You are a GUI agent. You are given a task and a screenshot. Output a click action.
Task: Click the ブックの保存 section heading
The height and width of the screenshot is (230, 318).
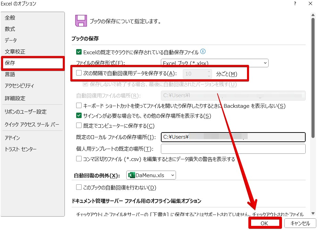click(85, 38)
